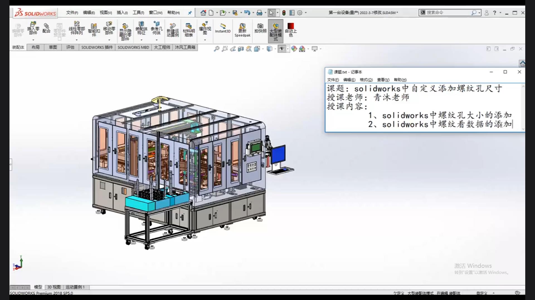Open Bill of Materials (材料明细表)
This screenshot has height=300, width=535.
click(x=189, y=30)
